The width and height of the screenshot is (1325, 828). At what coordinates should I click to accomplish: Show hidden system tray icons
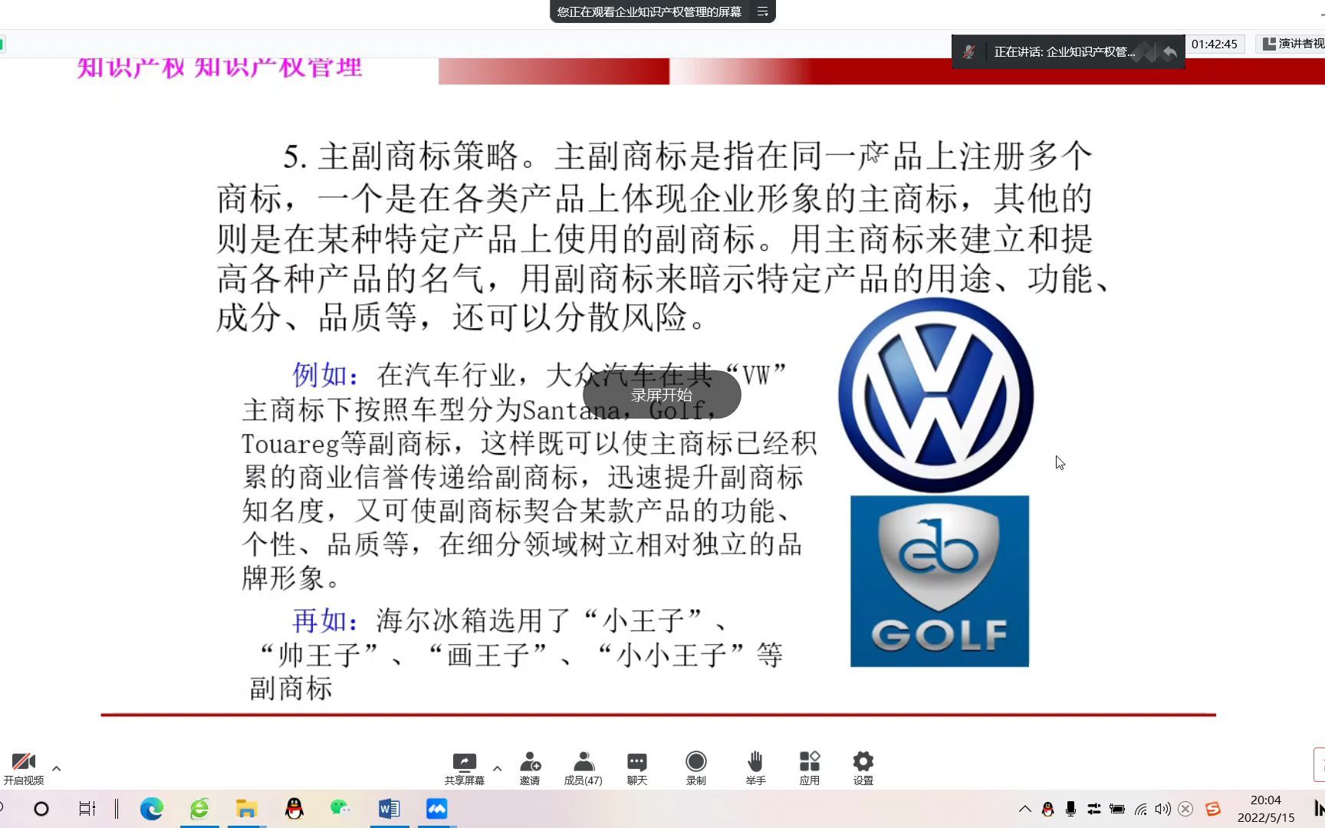click(x=1025, y=809)
